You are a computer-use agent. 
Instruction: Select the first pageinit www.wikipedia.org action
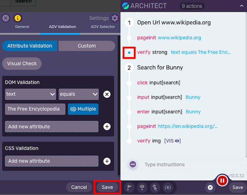pos(169,38)
